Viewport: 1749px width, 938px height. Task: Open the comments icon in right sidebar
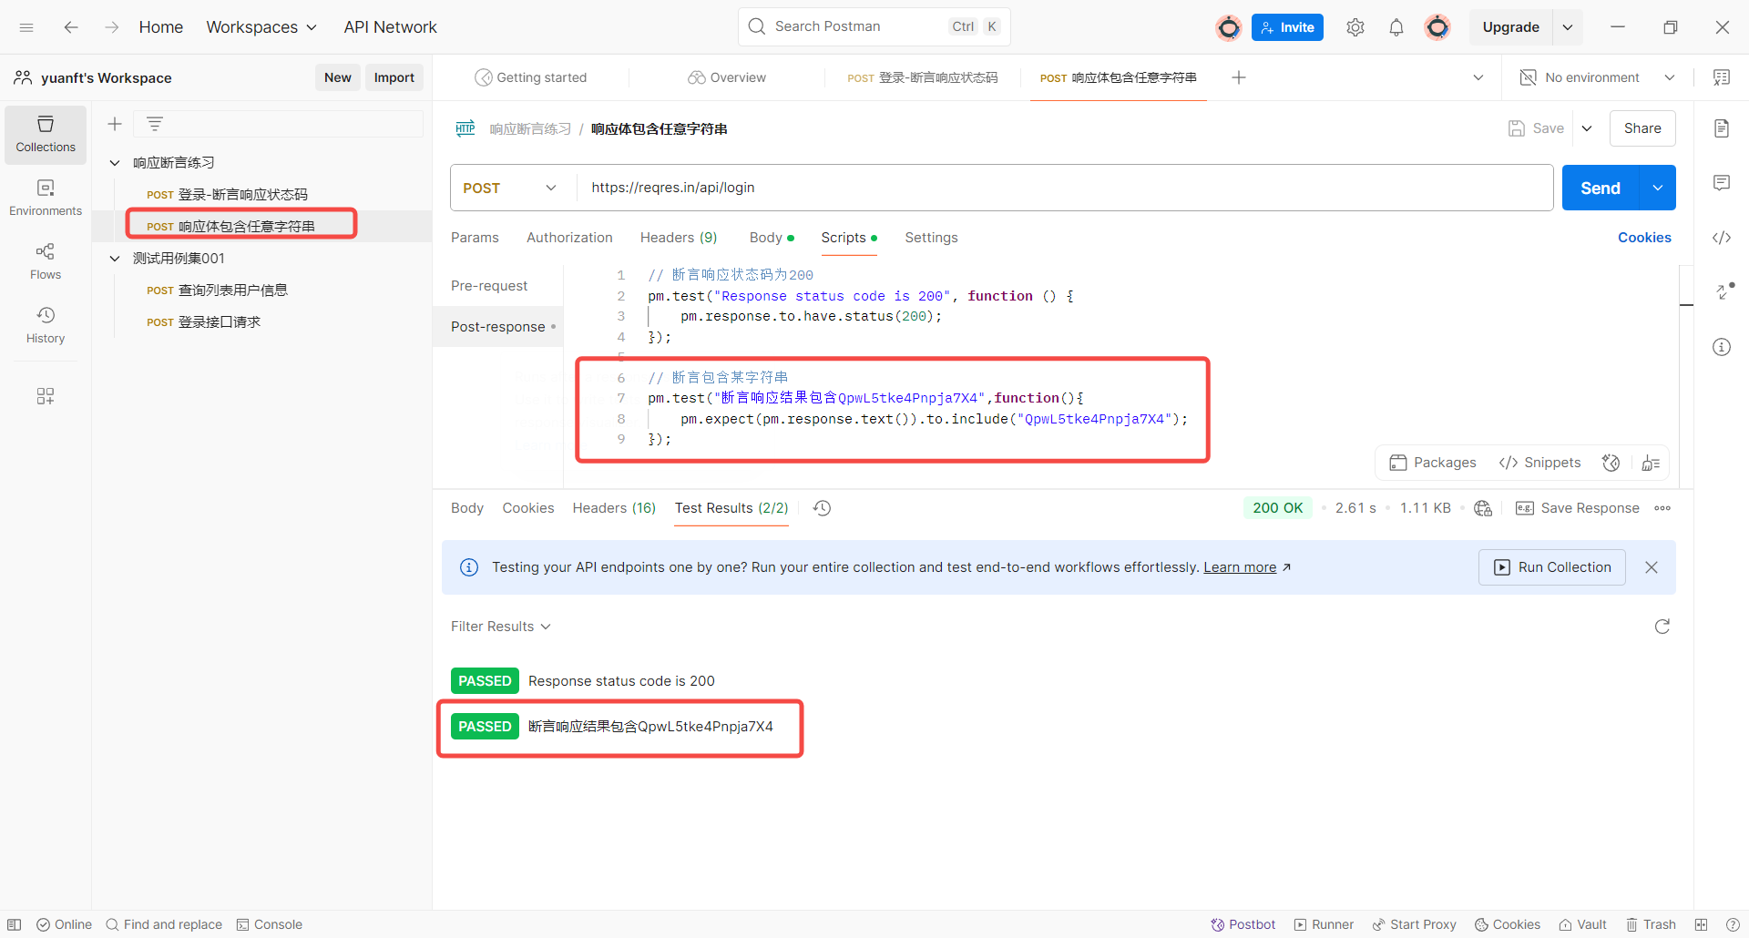(x=1722, y=183)
